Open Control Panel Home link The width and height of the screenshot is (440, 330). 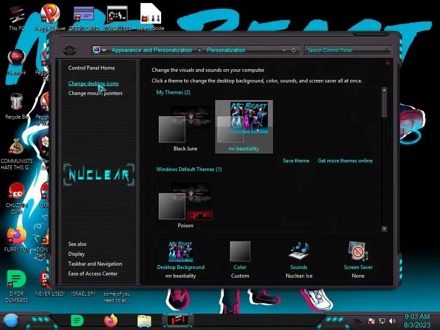coord(92,67)
